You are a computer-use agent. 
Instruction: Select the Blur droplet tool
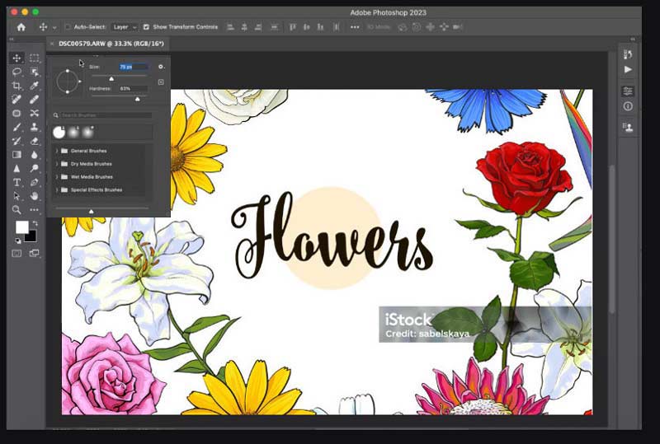34,155
